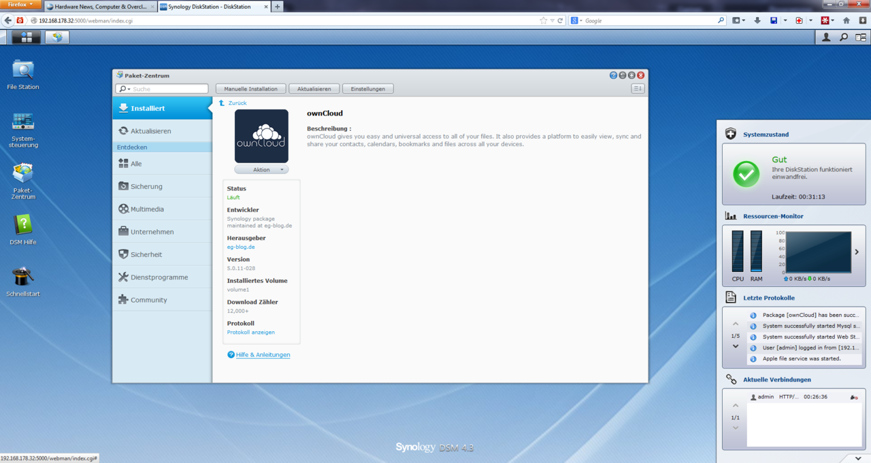Show Alle packages category

pos(163,164)
